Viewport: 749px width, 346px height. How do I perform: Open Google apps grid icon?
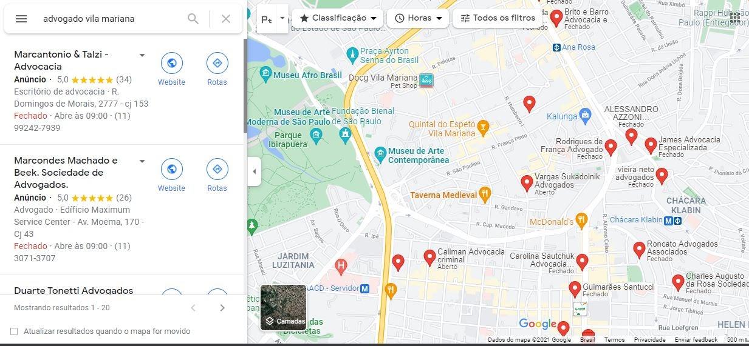pyautogui.click(x=735, y=18)
